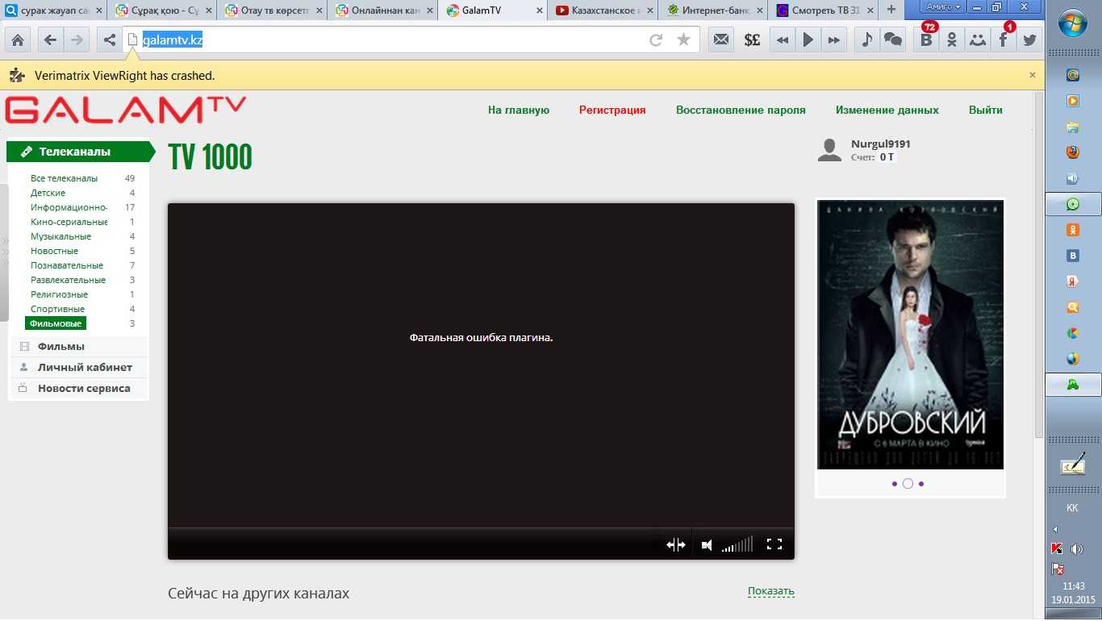
Task: Toggle fullscreen mode in the player
Action: tap(774, 544)
